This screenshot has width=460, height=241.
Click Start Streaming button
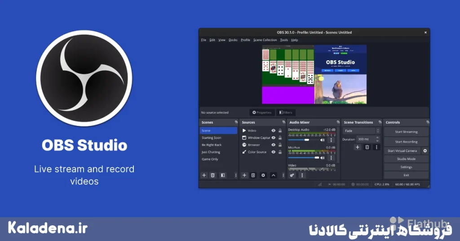tap(406, 132)
